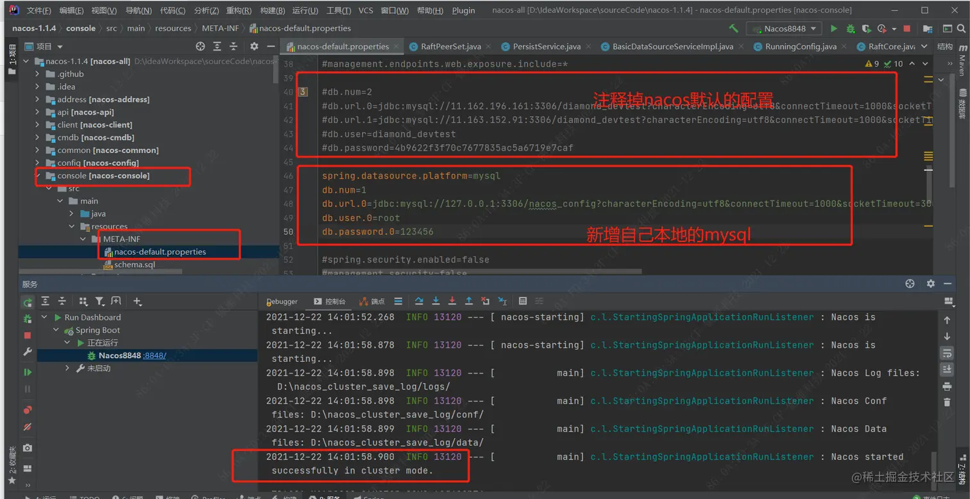Add service with plus icon
This screenshot has height=499, width=970.
tap(137, 301)
